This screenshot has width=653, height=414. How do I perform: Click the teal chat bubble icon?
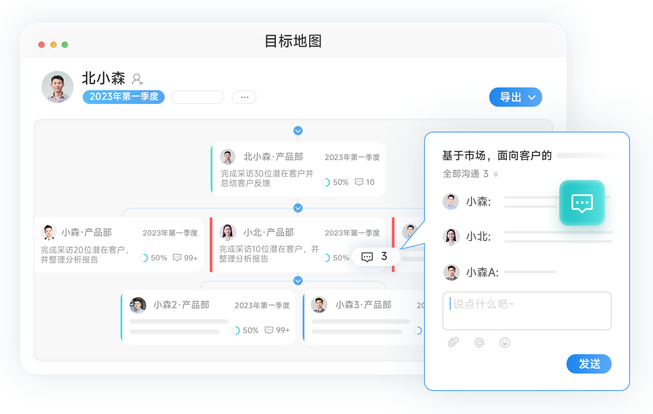[x=582, y=203]
